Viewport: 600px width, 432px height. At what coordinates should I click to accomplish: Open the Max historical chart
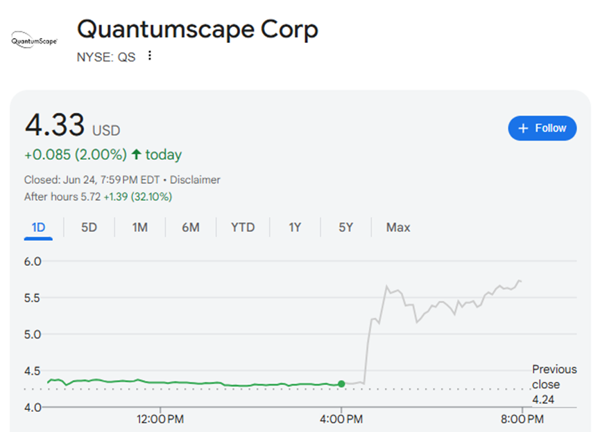pos(397,227)
